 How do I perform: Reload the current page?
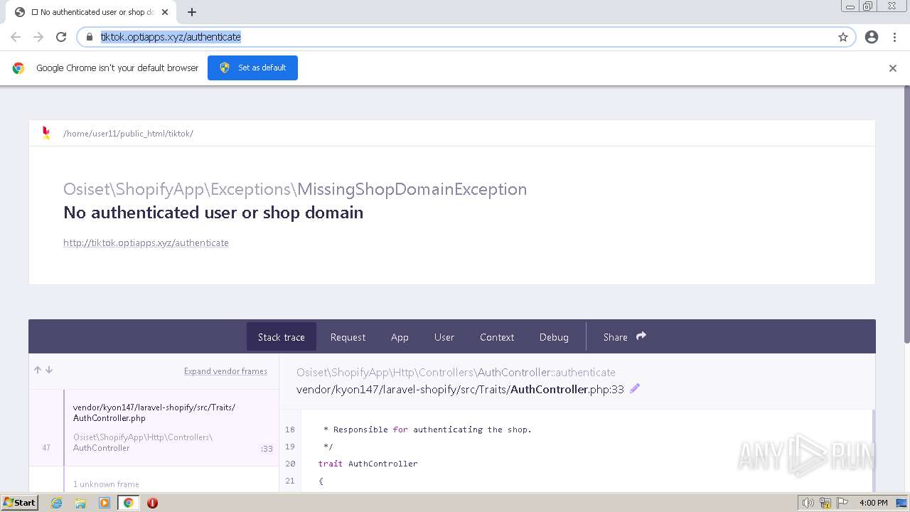pos(61,37)
